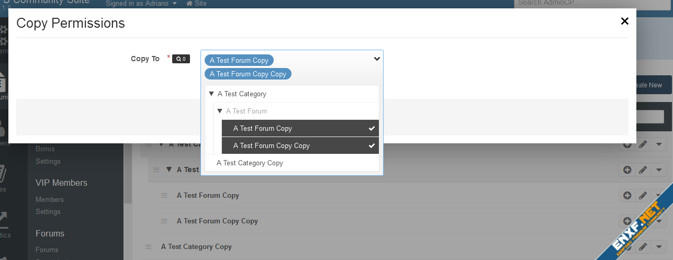Click the Members link under VIP Members

[50, 199]
